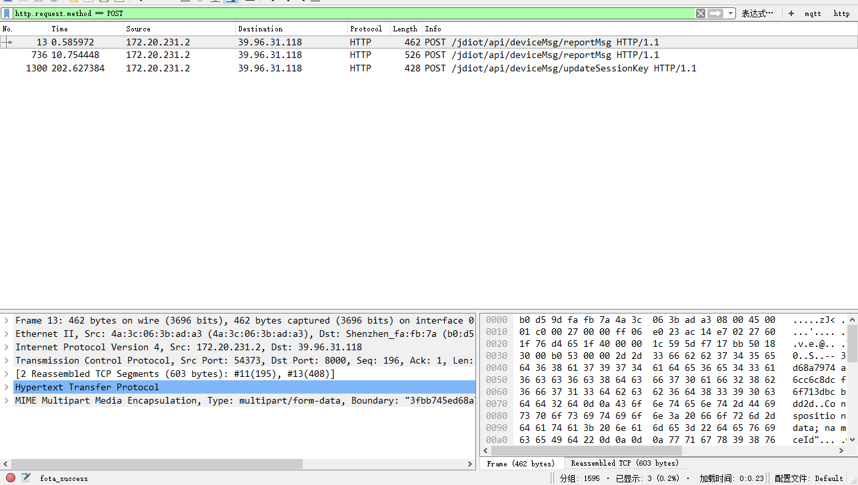Expand the Reassembled TCP Segments node
The width and height of the screenshot is (858, 485).
tap(7, 374)
